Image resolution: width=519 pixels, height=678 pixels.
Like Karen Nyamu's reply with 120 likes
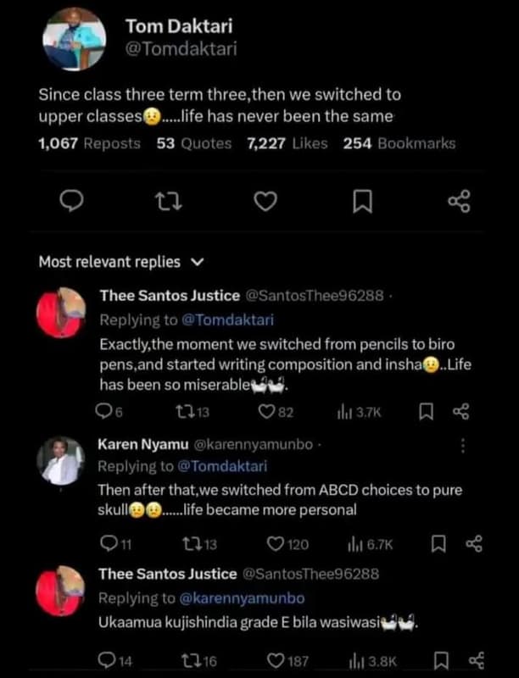point(276,543)
